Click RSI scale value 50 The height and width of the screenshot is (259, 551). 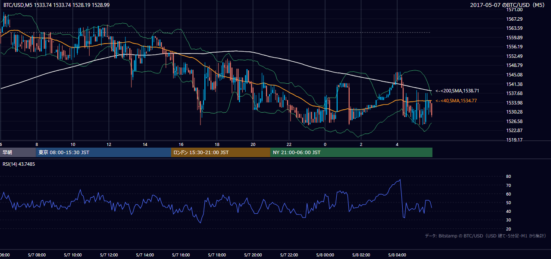coord(508,202)
